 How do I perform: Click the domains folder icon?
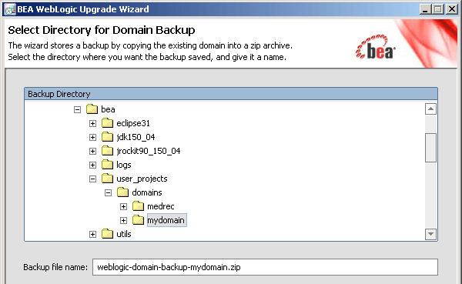[x=122, y=192]
